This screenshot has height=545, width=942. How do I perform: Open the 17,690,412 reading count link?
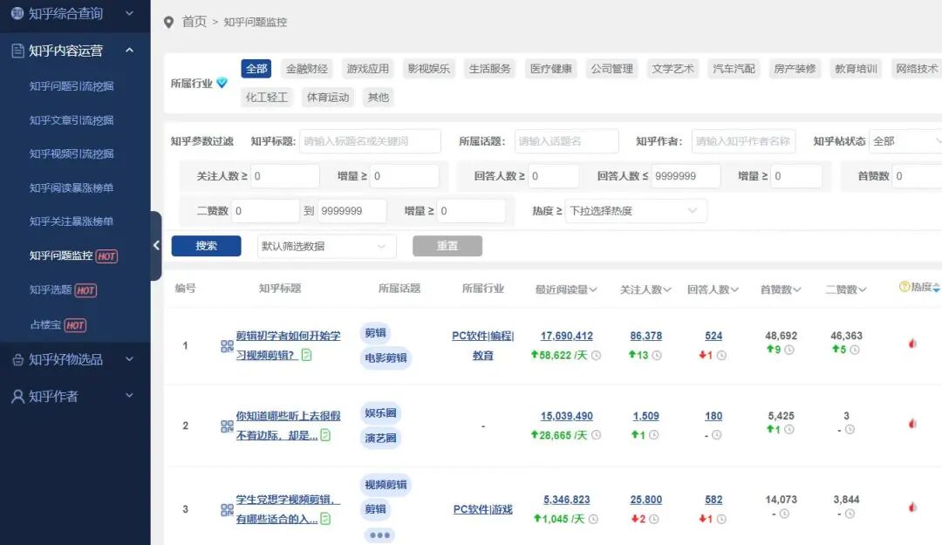(x=567, y=336)
